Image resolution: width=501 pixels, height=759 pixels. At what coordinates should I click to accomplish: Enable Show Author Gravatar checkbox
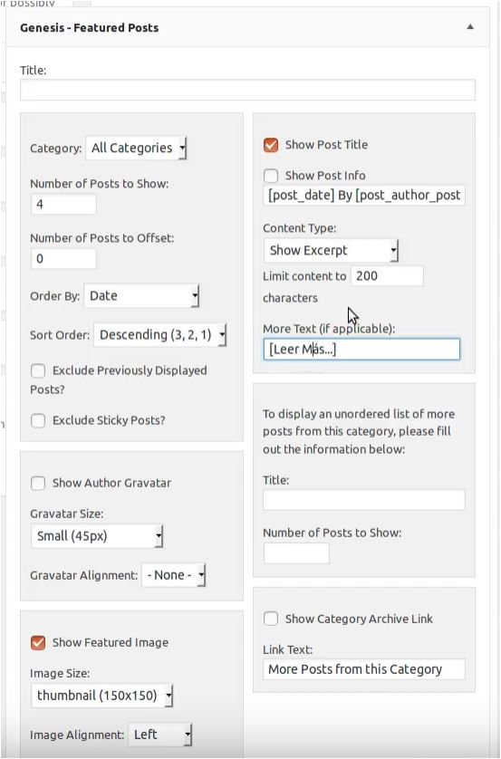pyautogui.click(x=38, y=483)
